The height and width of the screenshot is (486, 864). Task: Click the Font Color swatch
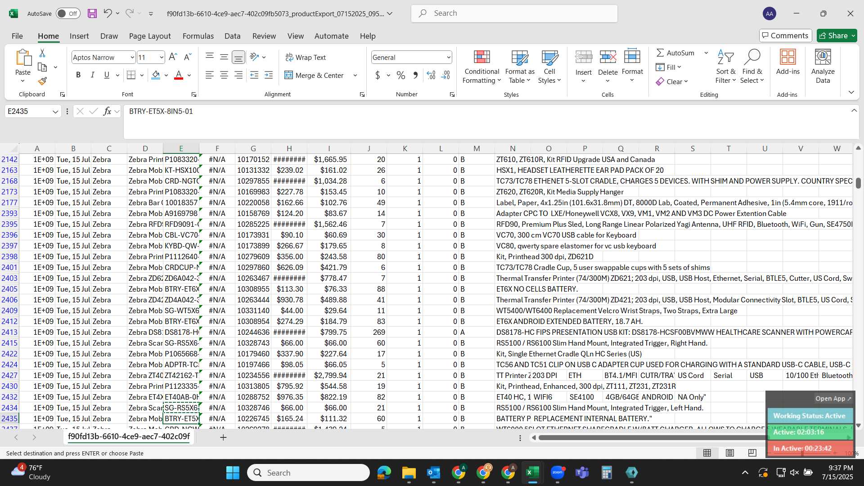(179, 75)
